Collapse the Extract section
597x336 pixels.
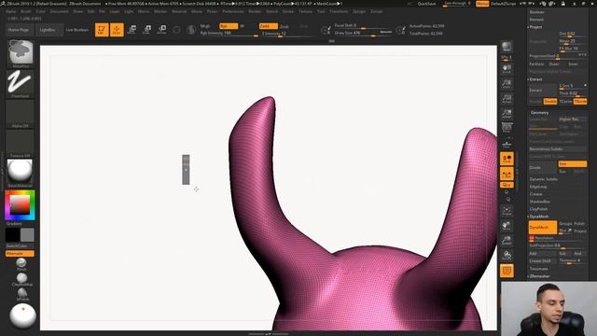[535, 79]
